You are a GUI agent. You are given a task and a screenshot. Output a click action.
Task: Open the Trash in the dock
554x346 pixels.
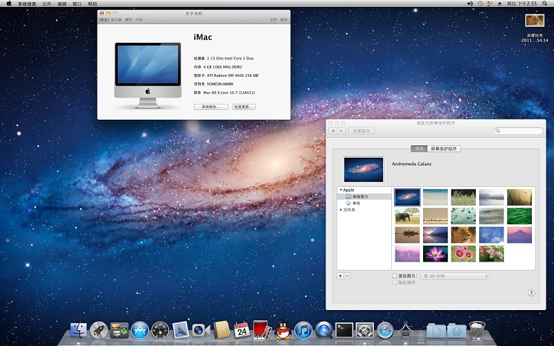coord(476,330)
